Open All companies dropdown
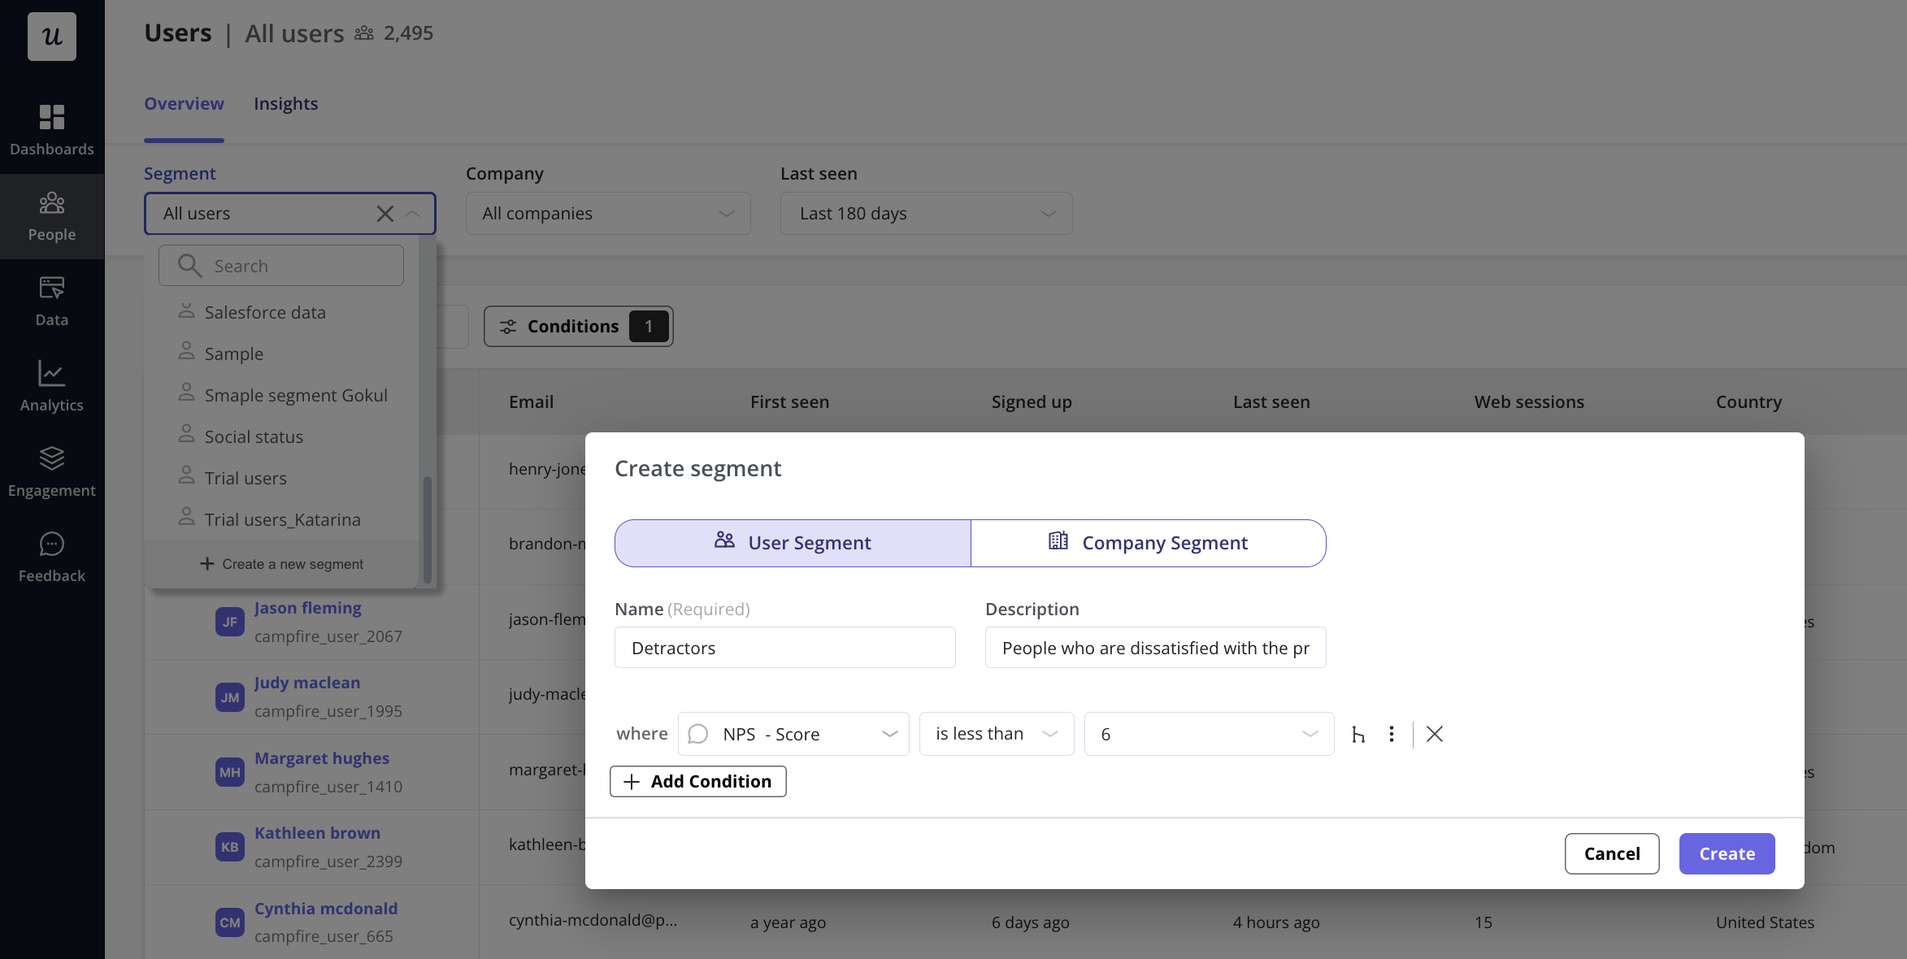 (607, 214)
